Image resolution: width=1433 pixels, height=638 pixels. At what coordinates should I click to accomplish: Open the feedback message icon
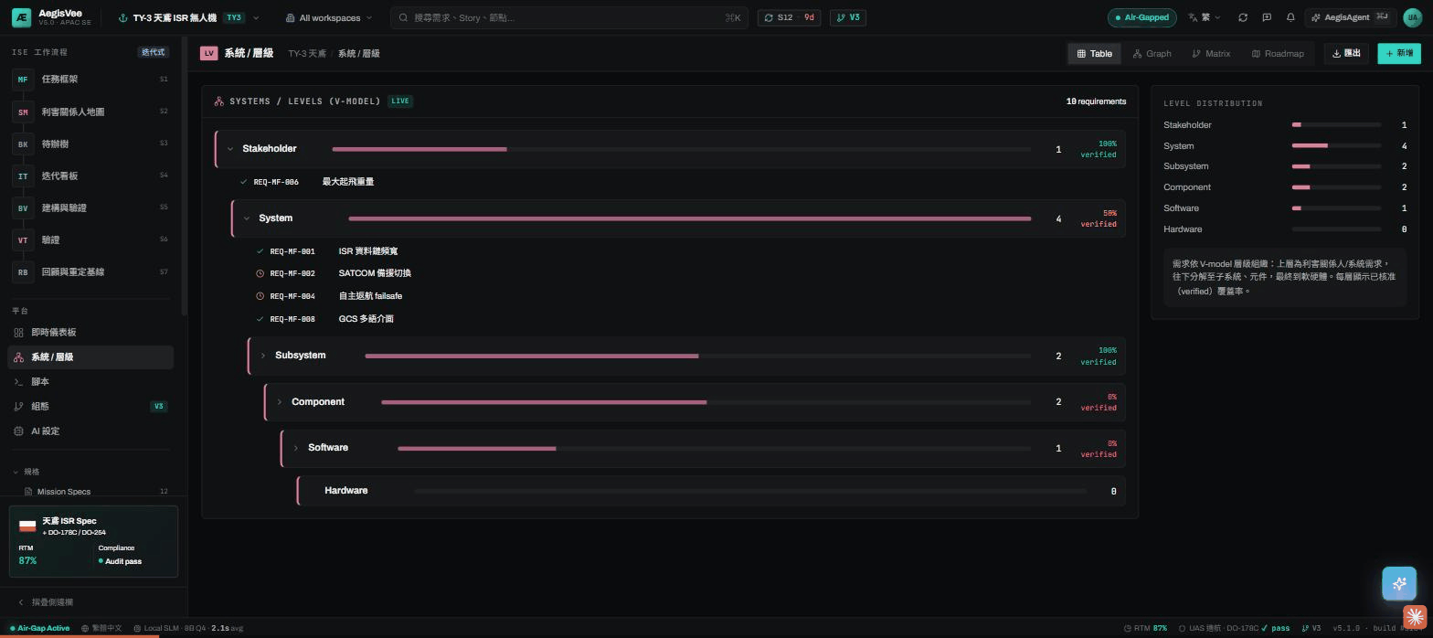click(x=1267, y=17)
